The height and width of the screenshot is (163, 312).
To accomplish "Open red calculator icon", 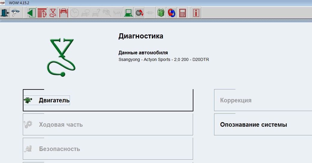I will point(183,13).
